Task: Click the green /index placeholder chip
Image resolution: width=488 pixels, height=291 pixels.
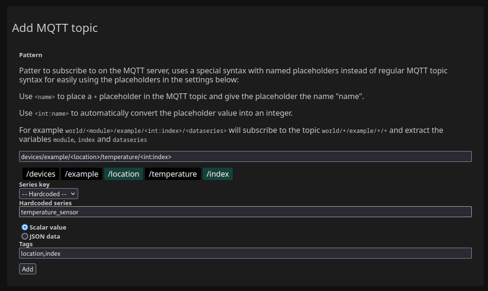Action: coord(218,174)
